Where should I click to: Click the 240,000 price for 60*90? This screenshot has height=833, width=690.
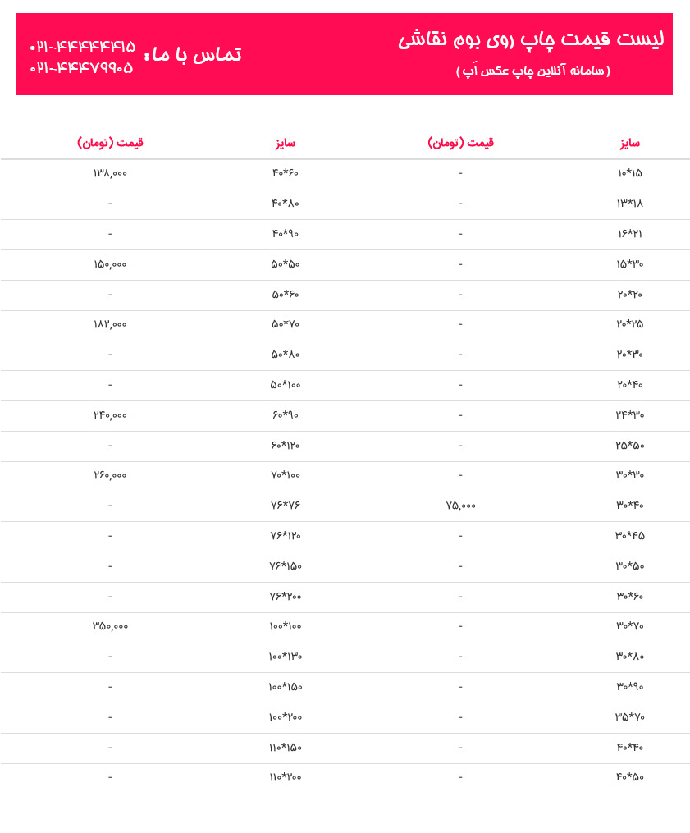click(x=110, y=415)
